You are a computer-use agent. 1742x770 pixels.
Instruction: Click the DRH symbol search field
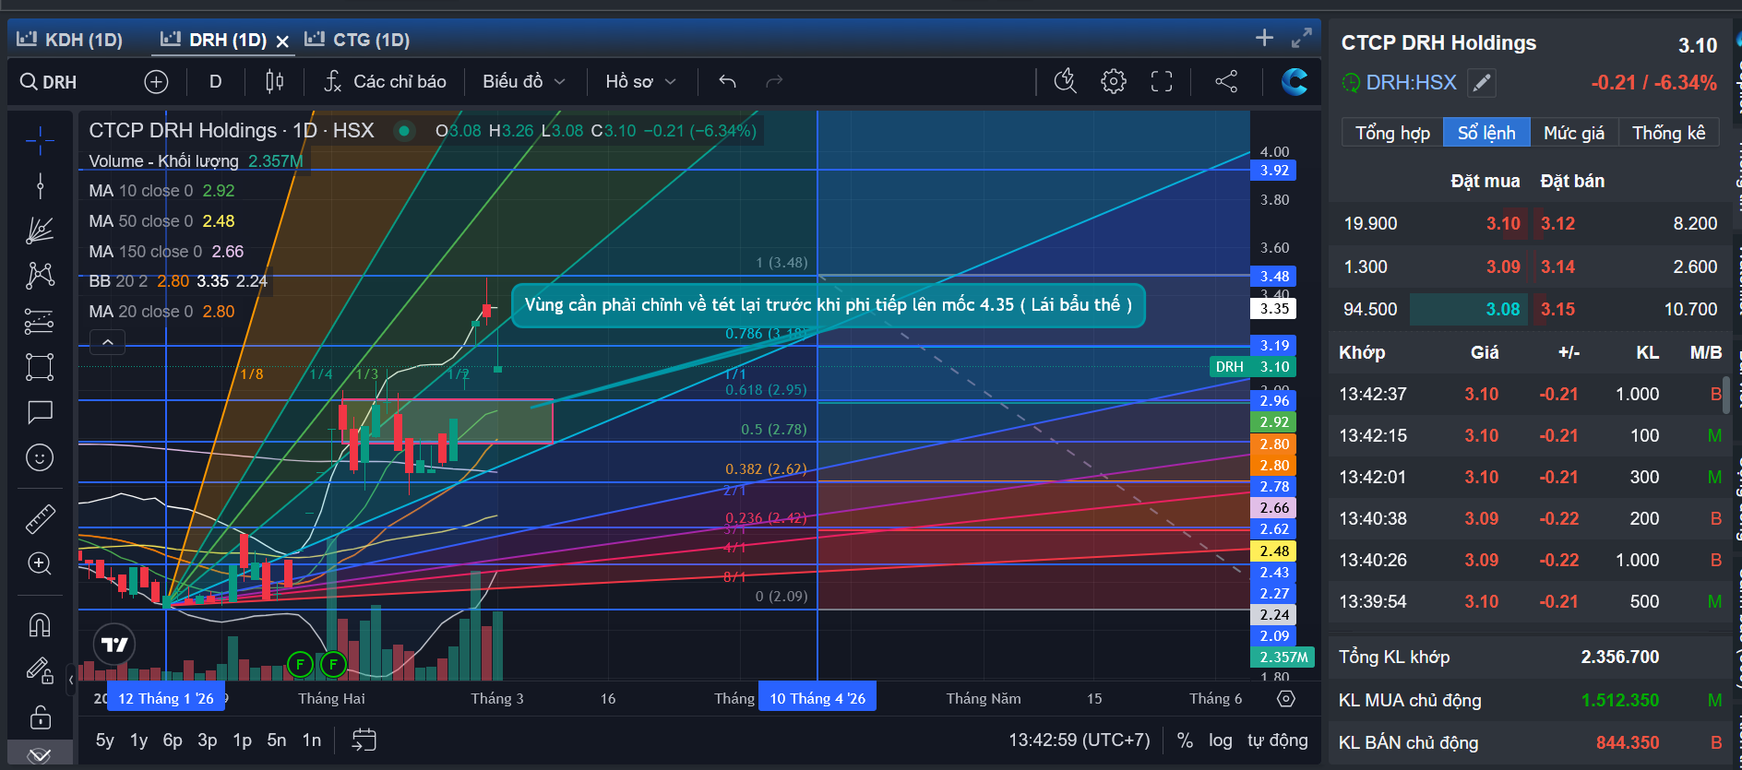[60, 82]
